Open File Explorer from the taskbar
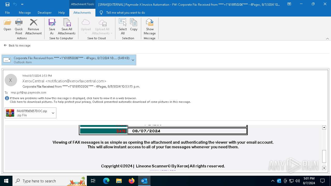Viewport: 331px width, 186px height. coord(119,181)
